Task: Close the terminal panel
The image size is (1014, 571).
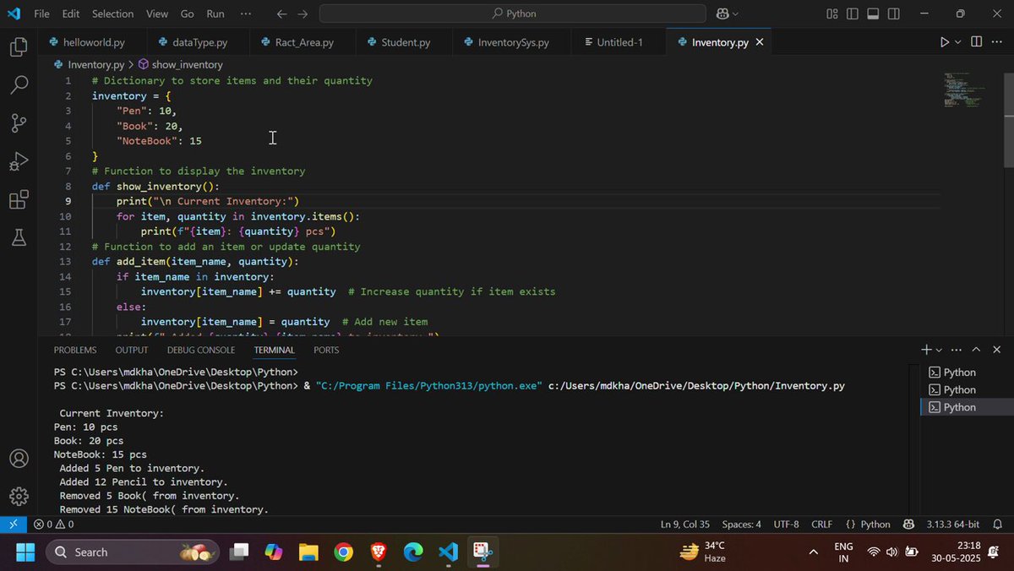Action: coord(997,350)
